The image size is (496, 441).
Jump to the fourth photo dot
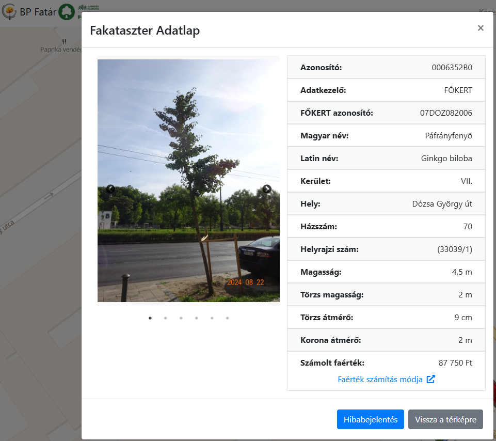tap(197, 318)
